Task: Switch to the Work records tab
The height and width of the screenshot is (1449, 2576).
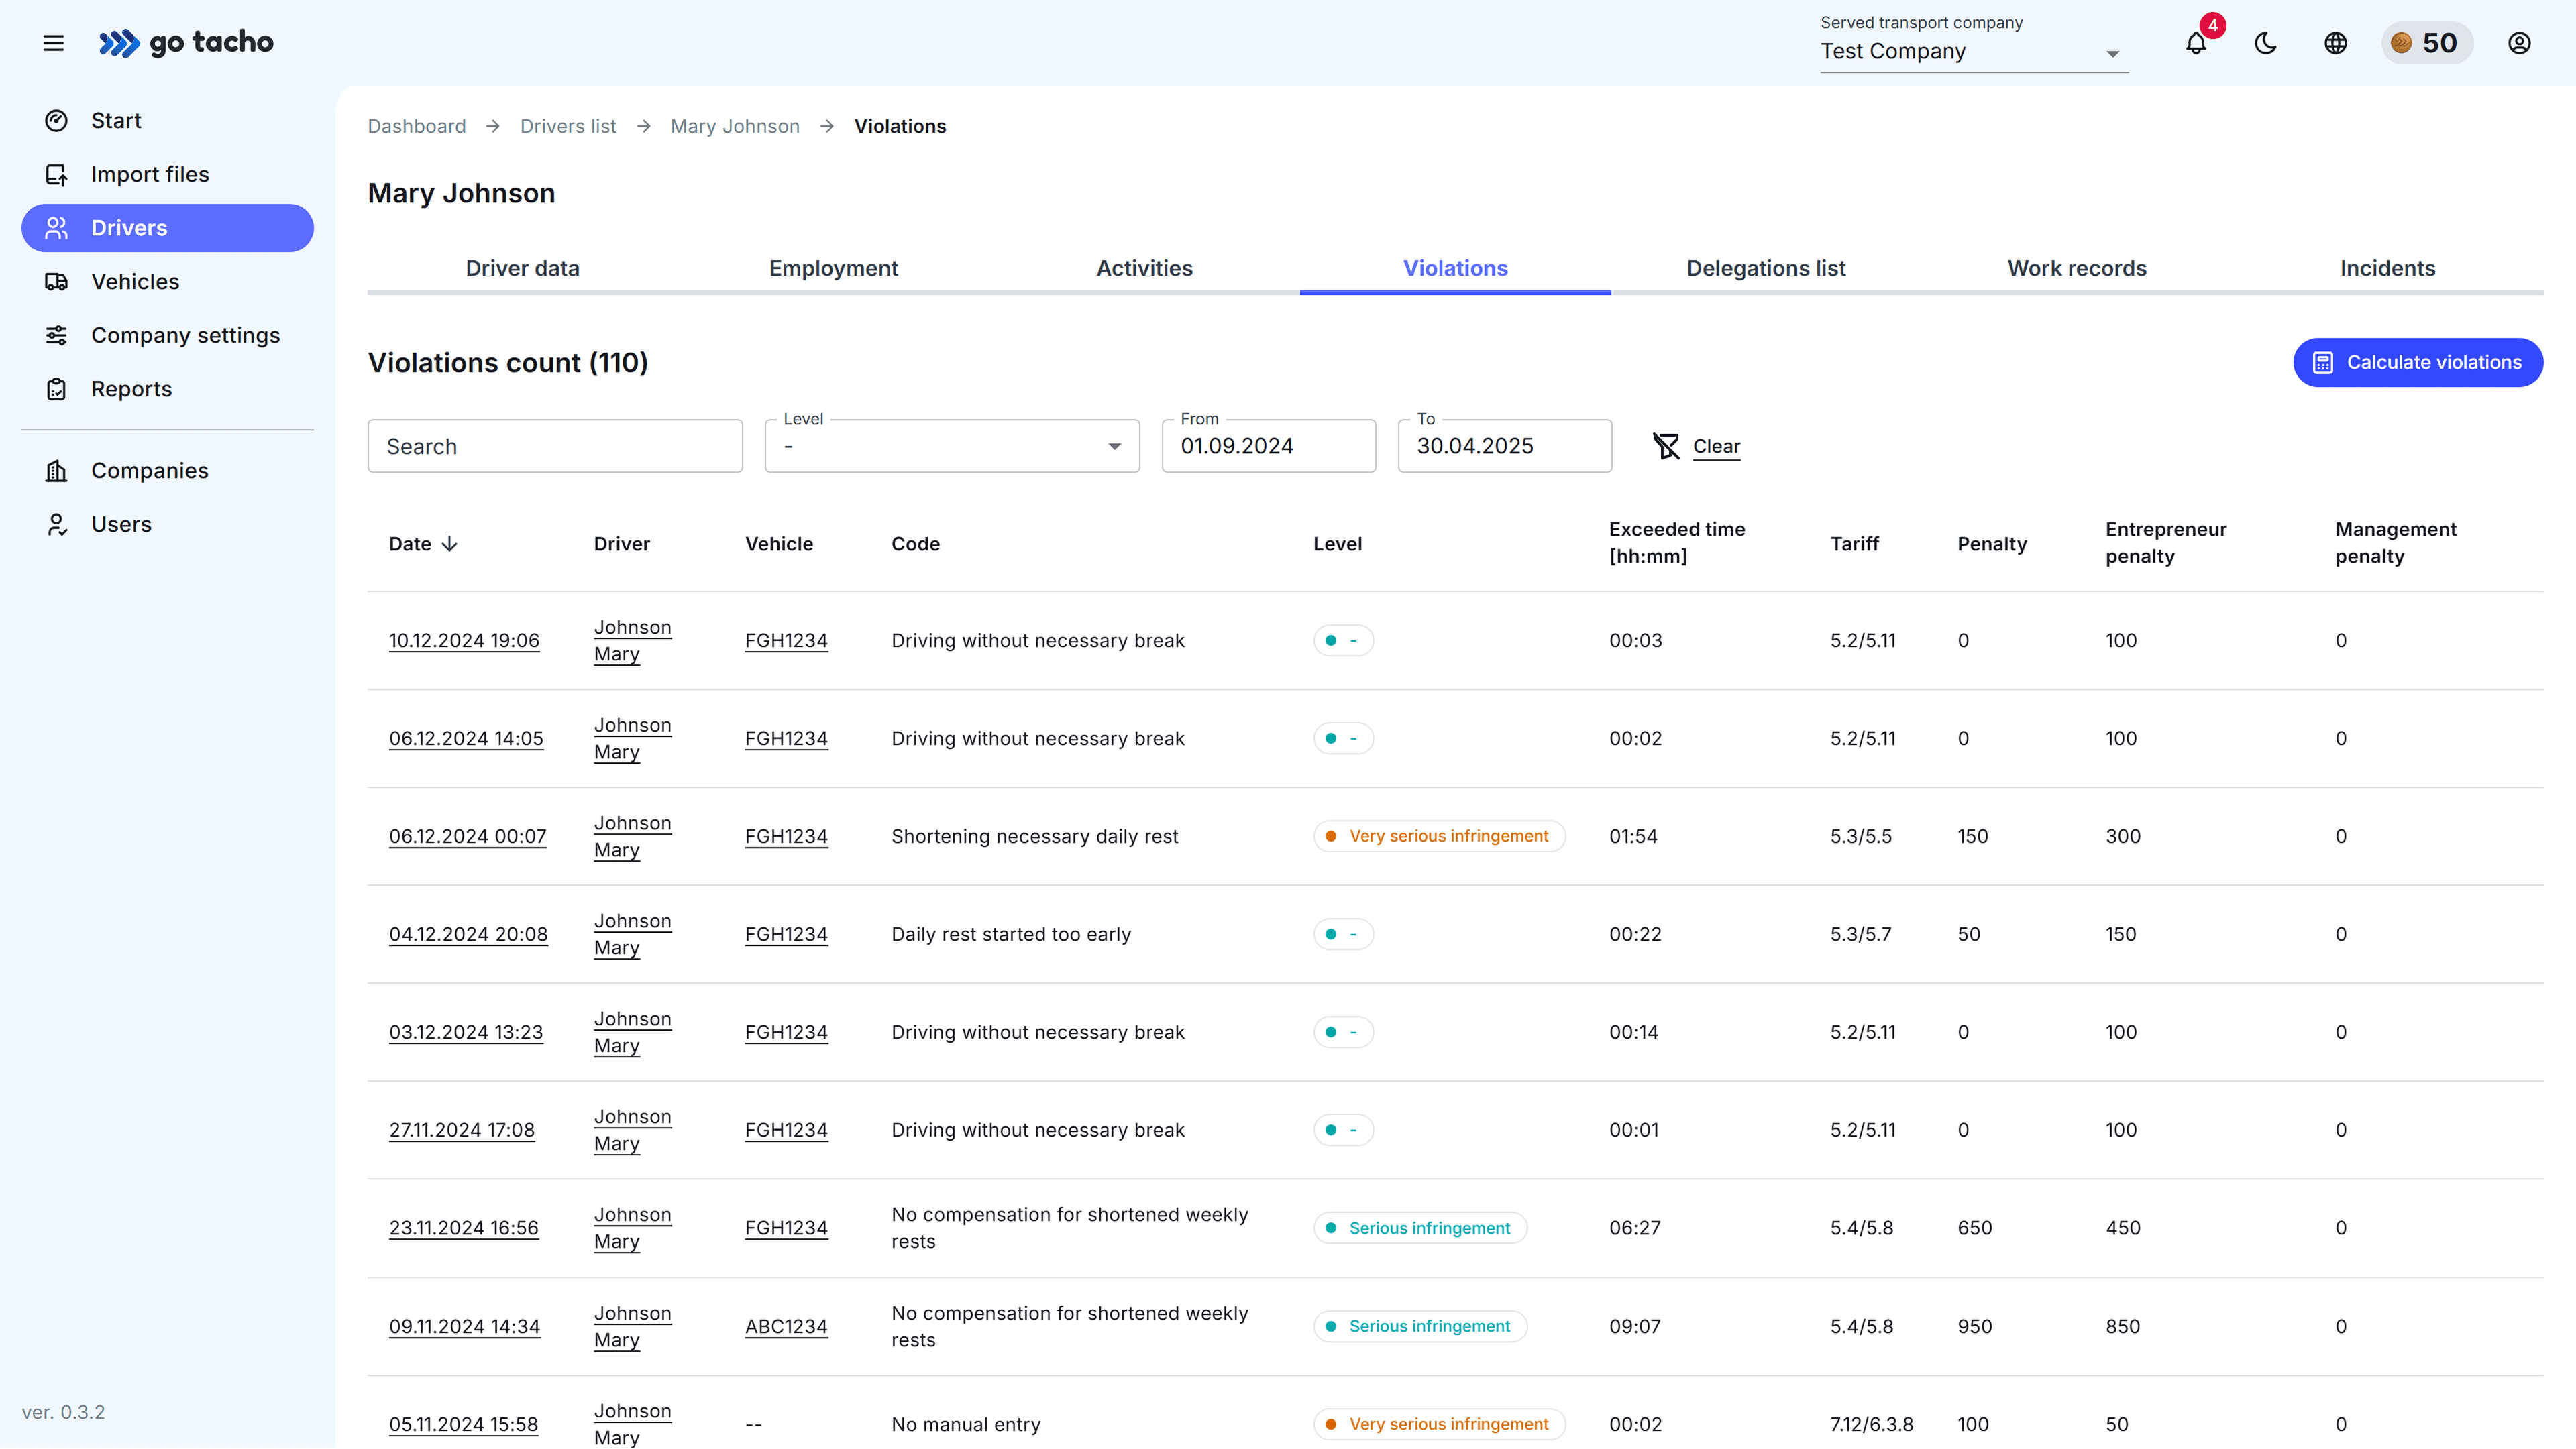Action: point(2077,268)
